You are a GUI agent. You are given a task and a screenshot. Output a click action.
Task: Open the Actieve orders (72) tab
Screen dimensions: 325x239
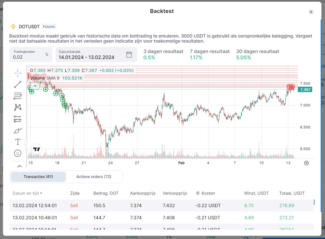94,177
